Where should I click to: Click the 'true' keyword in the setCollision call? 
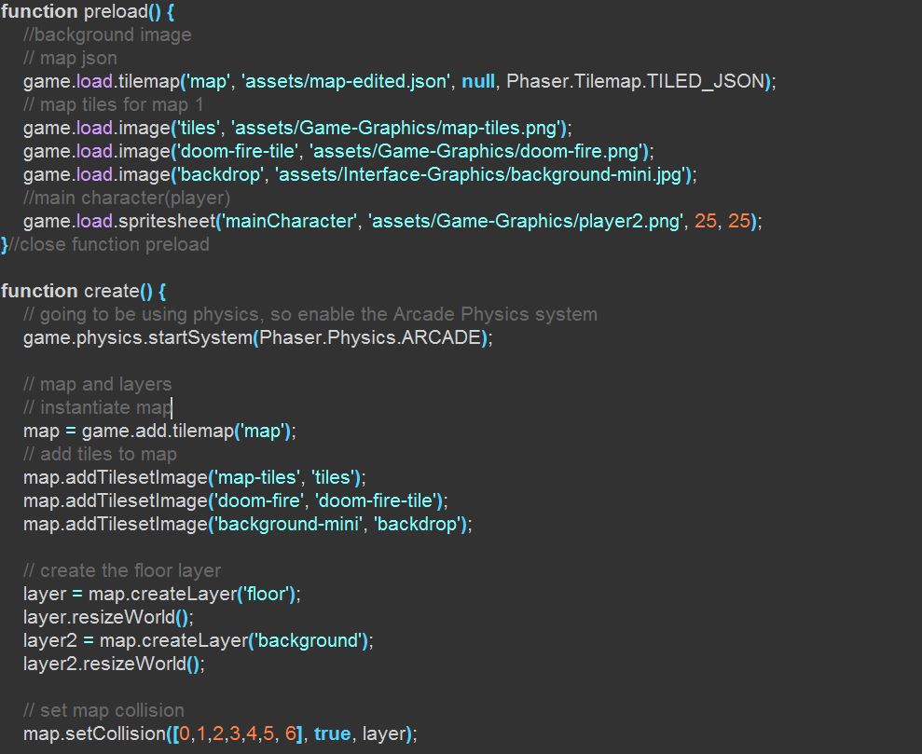(332, 734)
